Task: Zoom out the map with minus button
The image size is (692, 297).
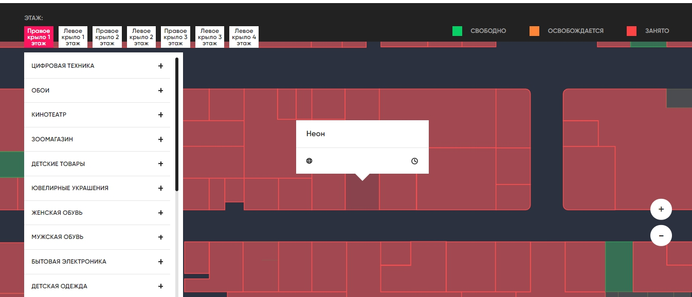Action: click(x=661, y=235)
